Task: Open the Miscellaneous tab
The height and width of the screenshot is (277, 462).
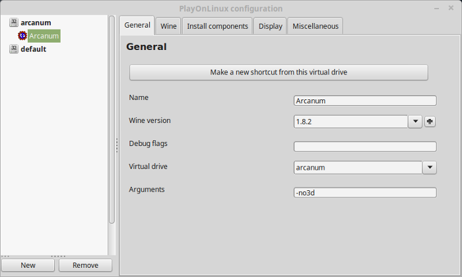Action: click(315, 26)
